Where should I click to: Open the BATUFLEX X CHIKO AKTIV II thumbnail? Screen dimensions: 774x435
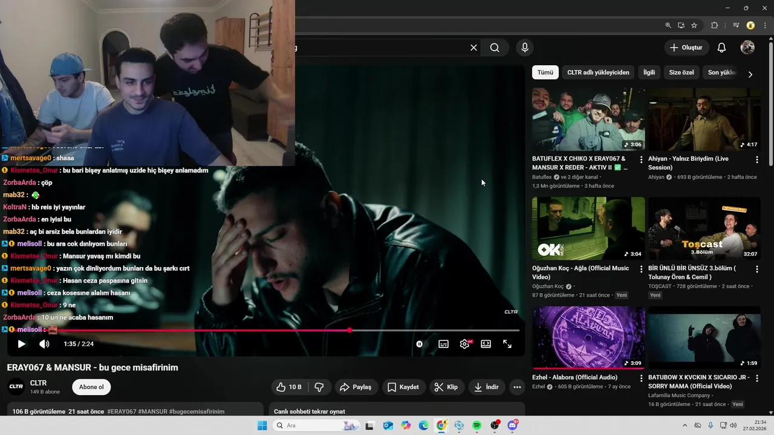588,120
